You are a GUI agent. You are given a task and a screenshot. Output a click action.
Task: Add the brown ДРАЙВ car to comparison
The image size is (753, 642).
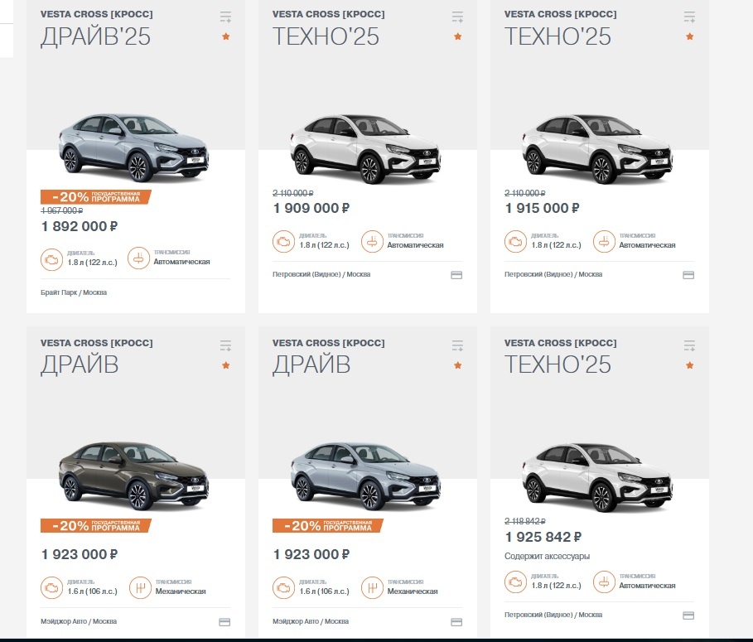[x=225, y=345]
